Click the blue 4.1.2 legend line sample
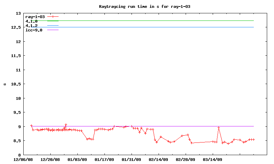The image size is (274, 164). click(53, 25)
